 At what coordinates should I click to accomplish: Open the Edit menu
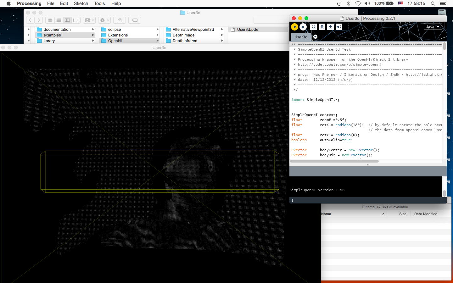64,3
